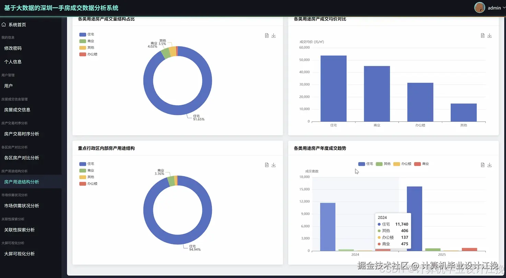Download the 成交量结构占比 chart image
Viewport: 506px width, 278px height.
point(273,36)
